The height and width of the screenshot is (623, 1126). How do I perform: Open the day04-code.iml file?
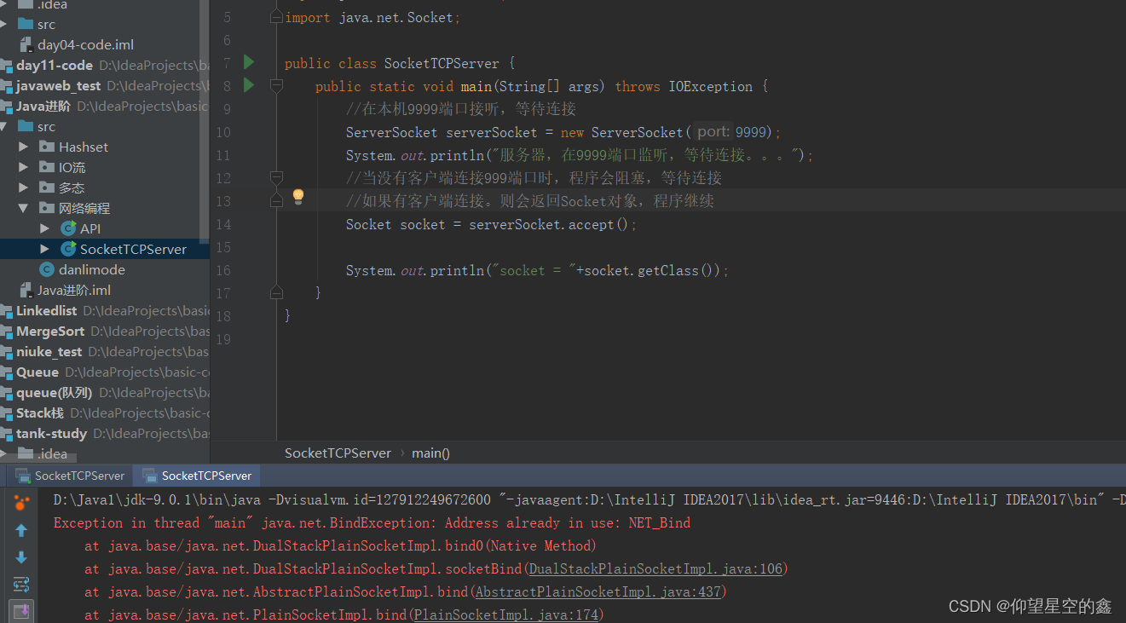[85, 44]
